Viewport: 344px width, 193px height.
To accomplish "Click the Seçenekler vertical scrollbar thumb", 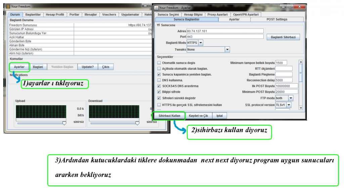I will [x=301, y=73].
